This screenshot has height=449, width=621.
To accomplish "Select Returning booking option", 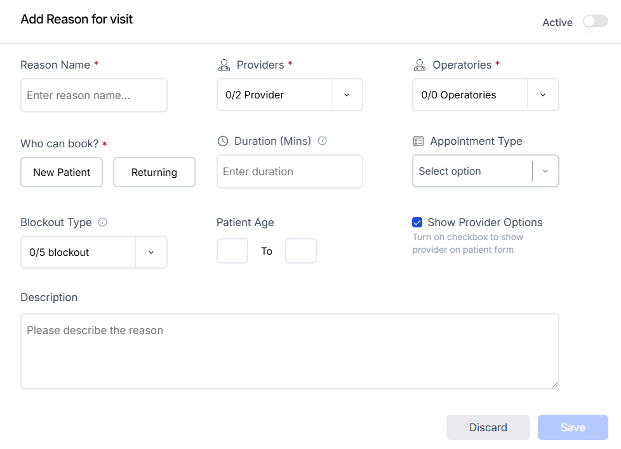I will click(154, 172).
